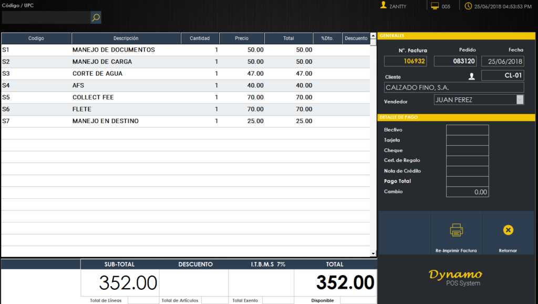Click the Cantidad column header
The height and width of the screenshot is (304, 538).
pyautogui.click(x=200, y=38)
